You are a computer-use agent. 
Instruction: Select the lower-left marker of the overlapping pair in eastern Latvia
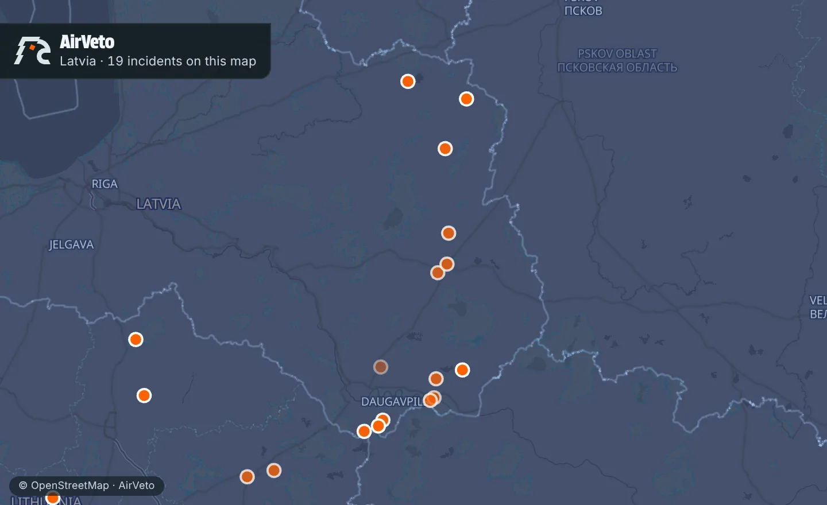pos(438,273)
